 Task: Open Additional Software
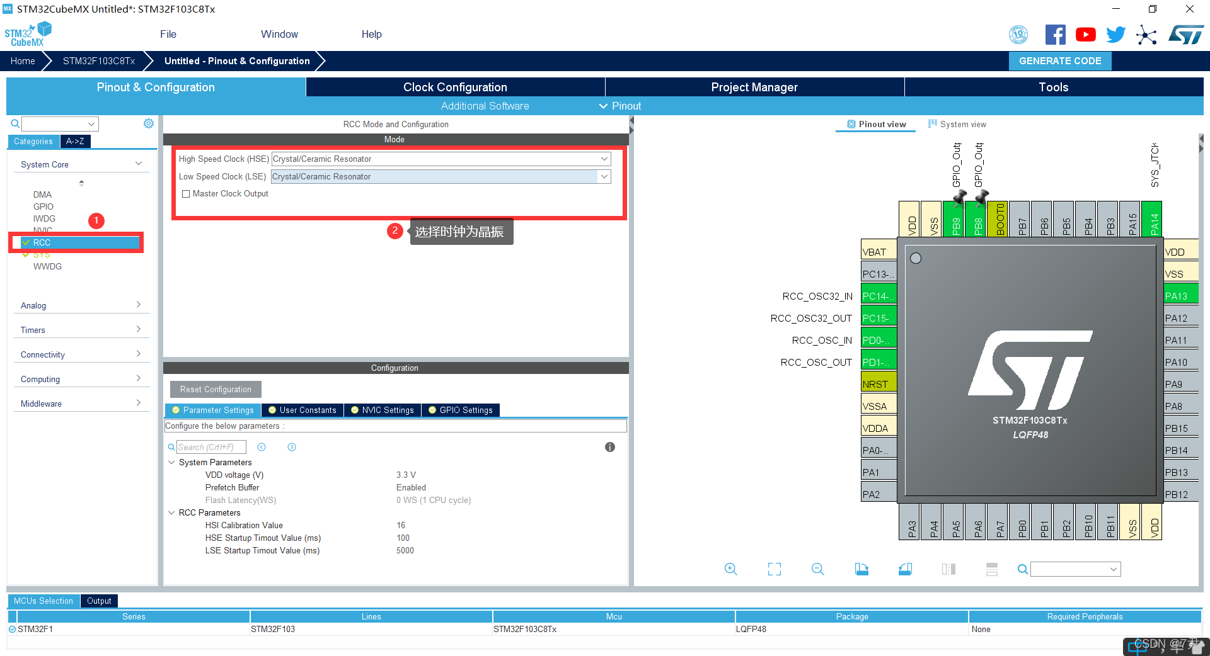click(x=485, y=106)
